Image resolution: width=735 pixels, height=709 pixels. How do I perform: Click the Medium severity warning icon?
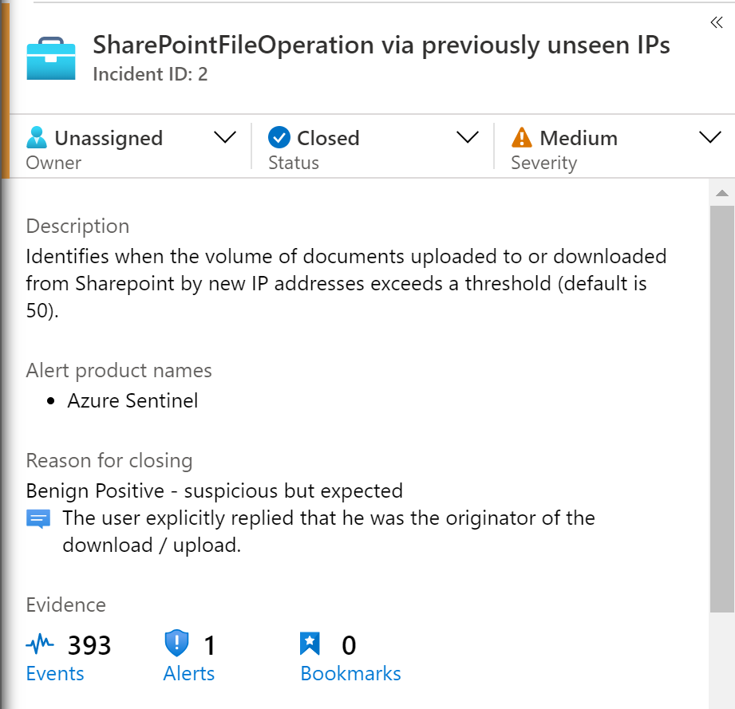click(521, 138)
